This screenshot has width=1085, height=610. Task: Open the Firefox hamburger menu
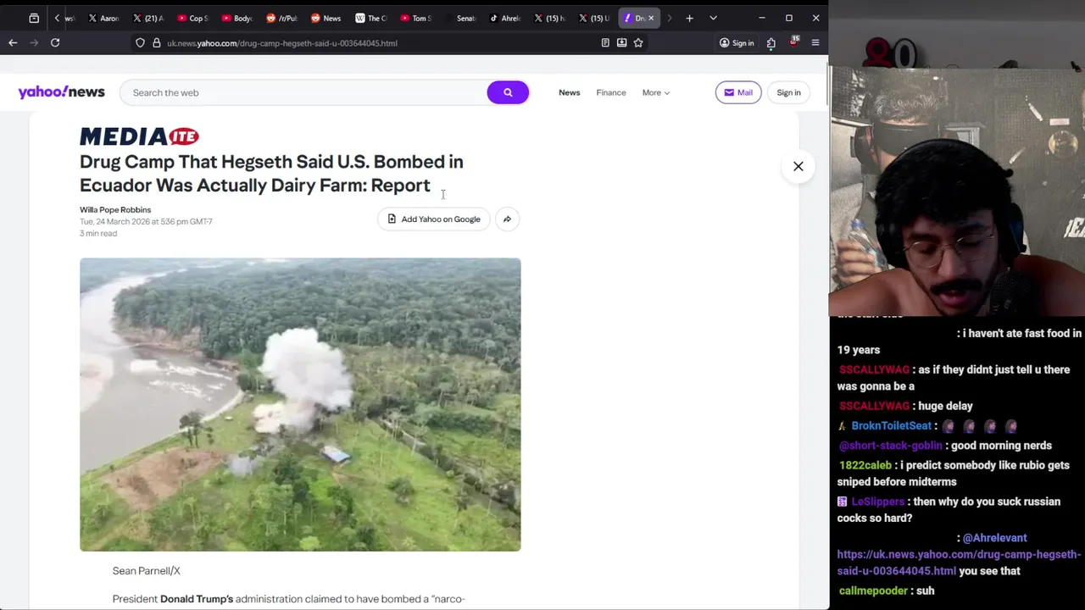[815, 42]
